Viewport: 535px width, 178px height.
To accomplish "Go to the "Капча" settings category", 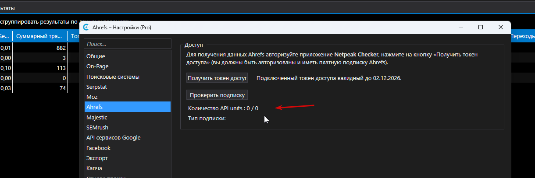I will pyautogui.click(x=128, y=168).
